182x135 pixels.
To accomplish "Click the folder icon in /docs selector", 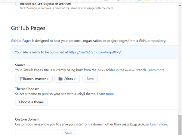I will [x=60, y=79].
